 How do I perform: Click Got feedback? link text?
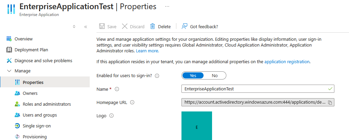click(x=204, y=27)
